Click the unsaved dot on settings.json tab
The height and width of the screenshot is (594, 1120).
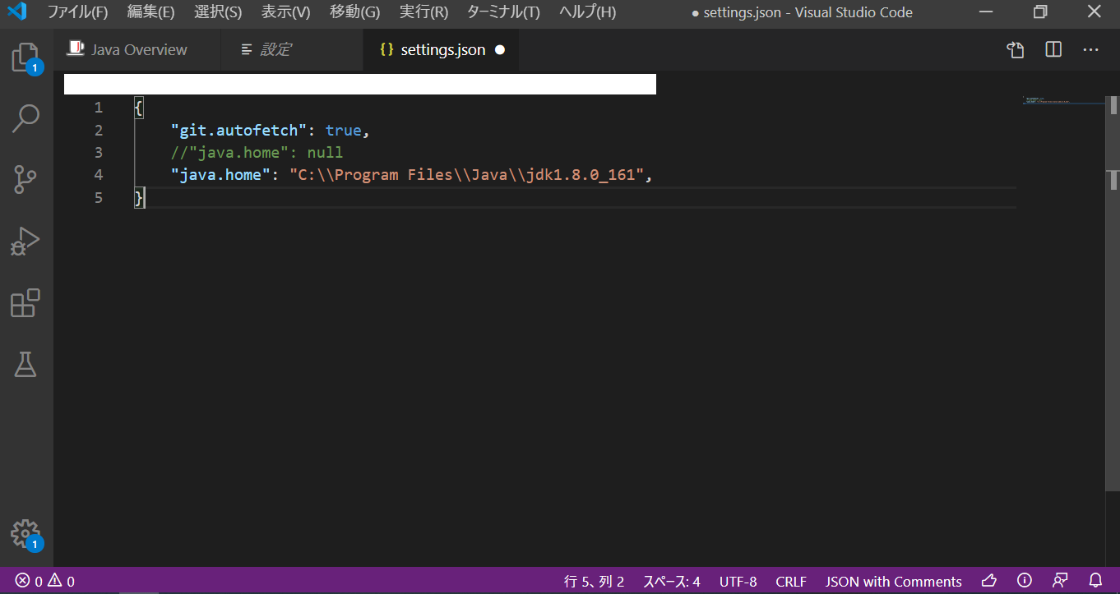(x=499, y=50)
